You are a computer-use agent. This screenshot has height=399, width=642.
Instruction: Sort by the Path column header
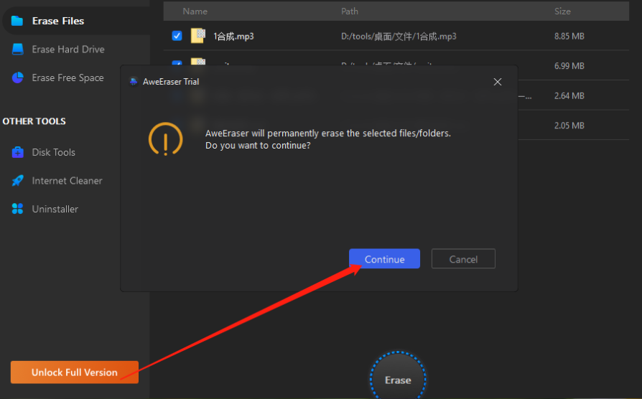pos(350,11)
